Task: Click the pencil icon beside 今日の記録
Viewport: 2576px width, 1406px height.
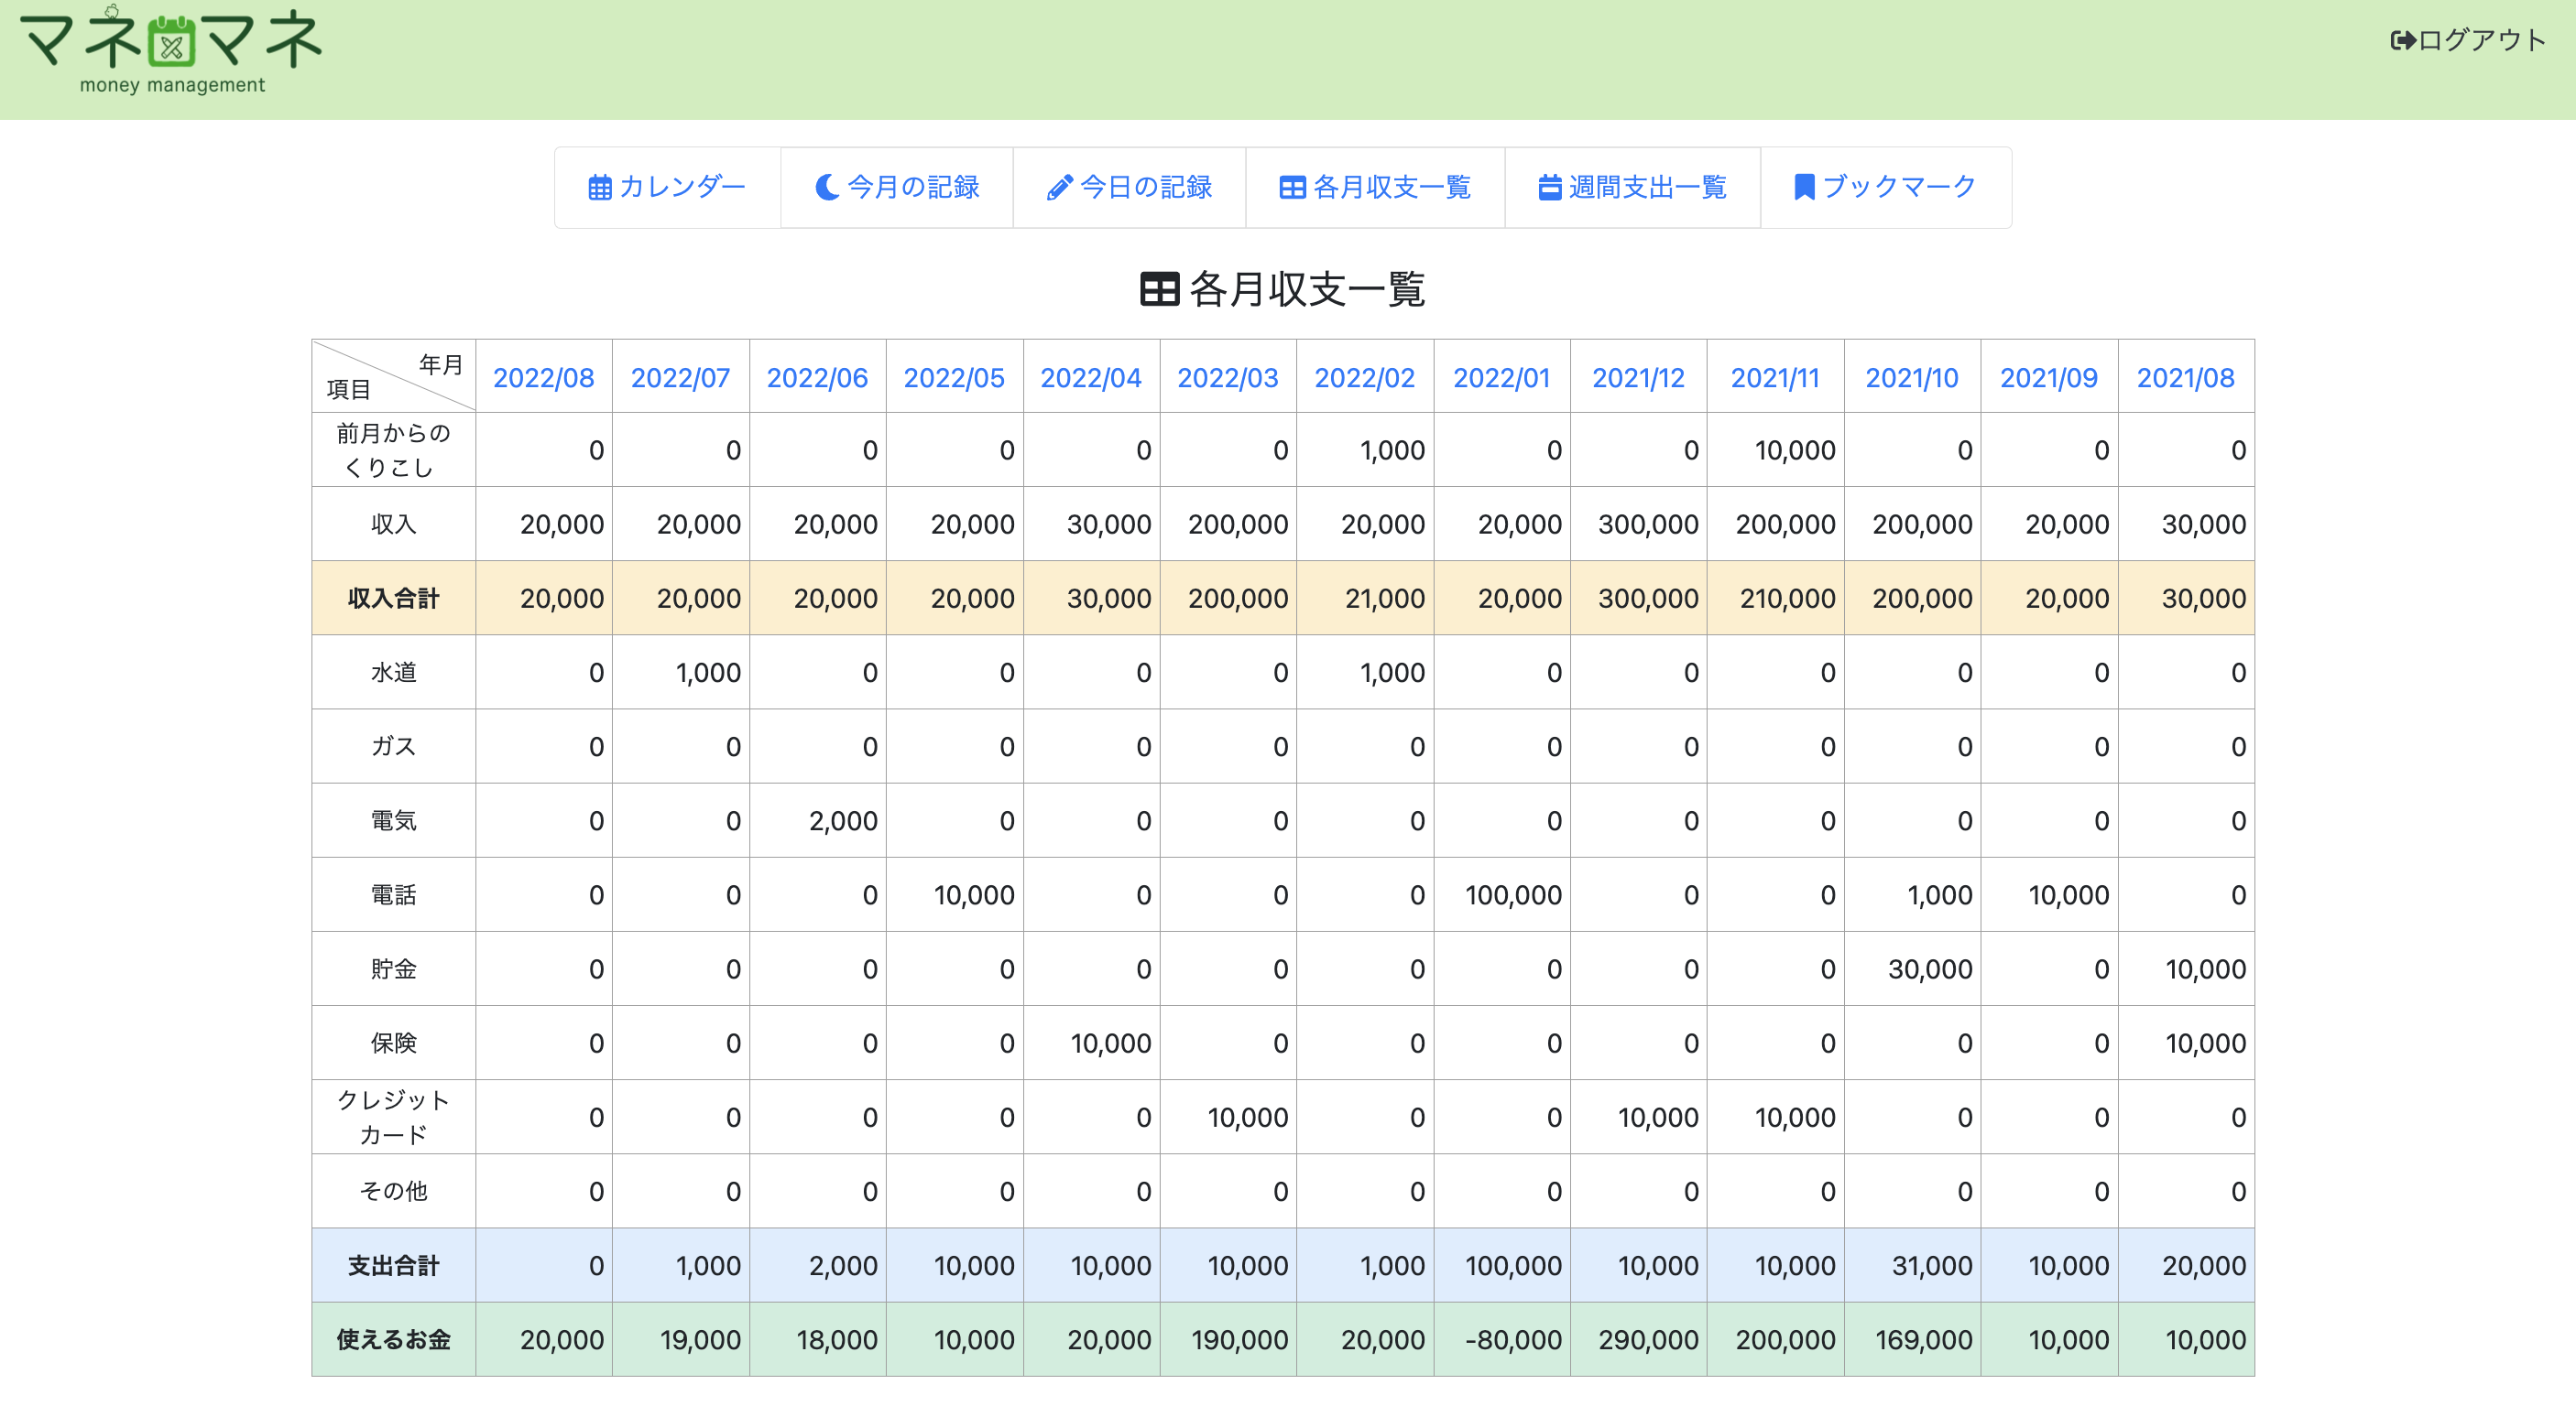Action: [x=1060, y=188]
